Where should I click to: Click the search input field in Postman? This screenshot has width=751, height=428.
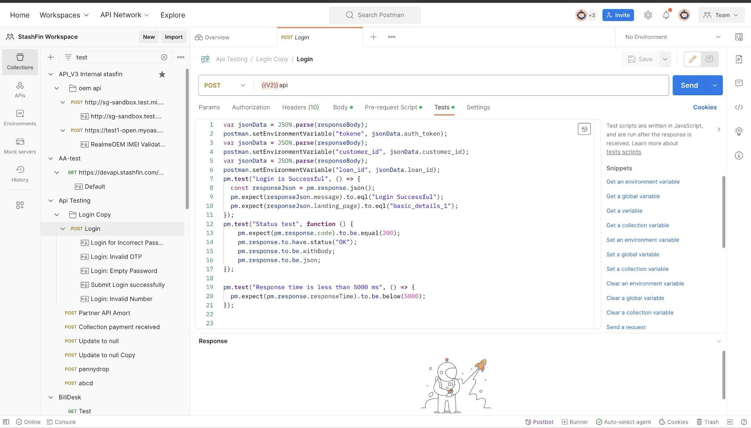[375, 15]
